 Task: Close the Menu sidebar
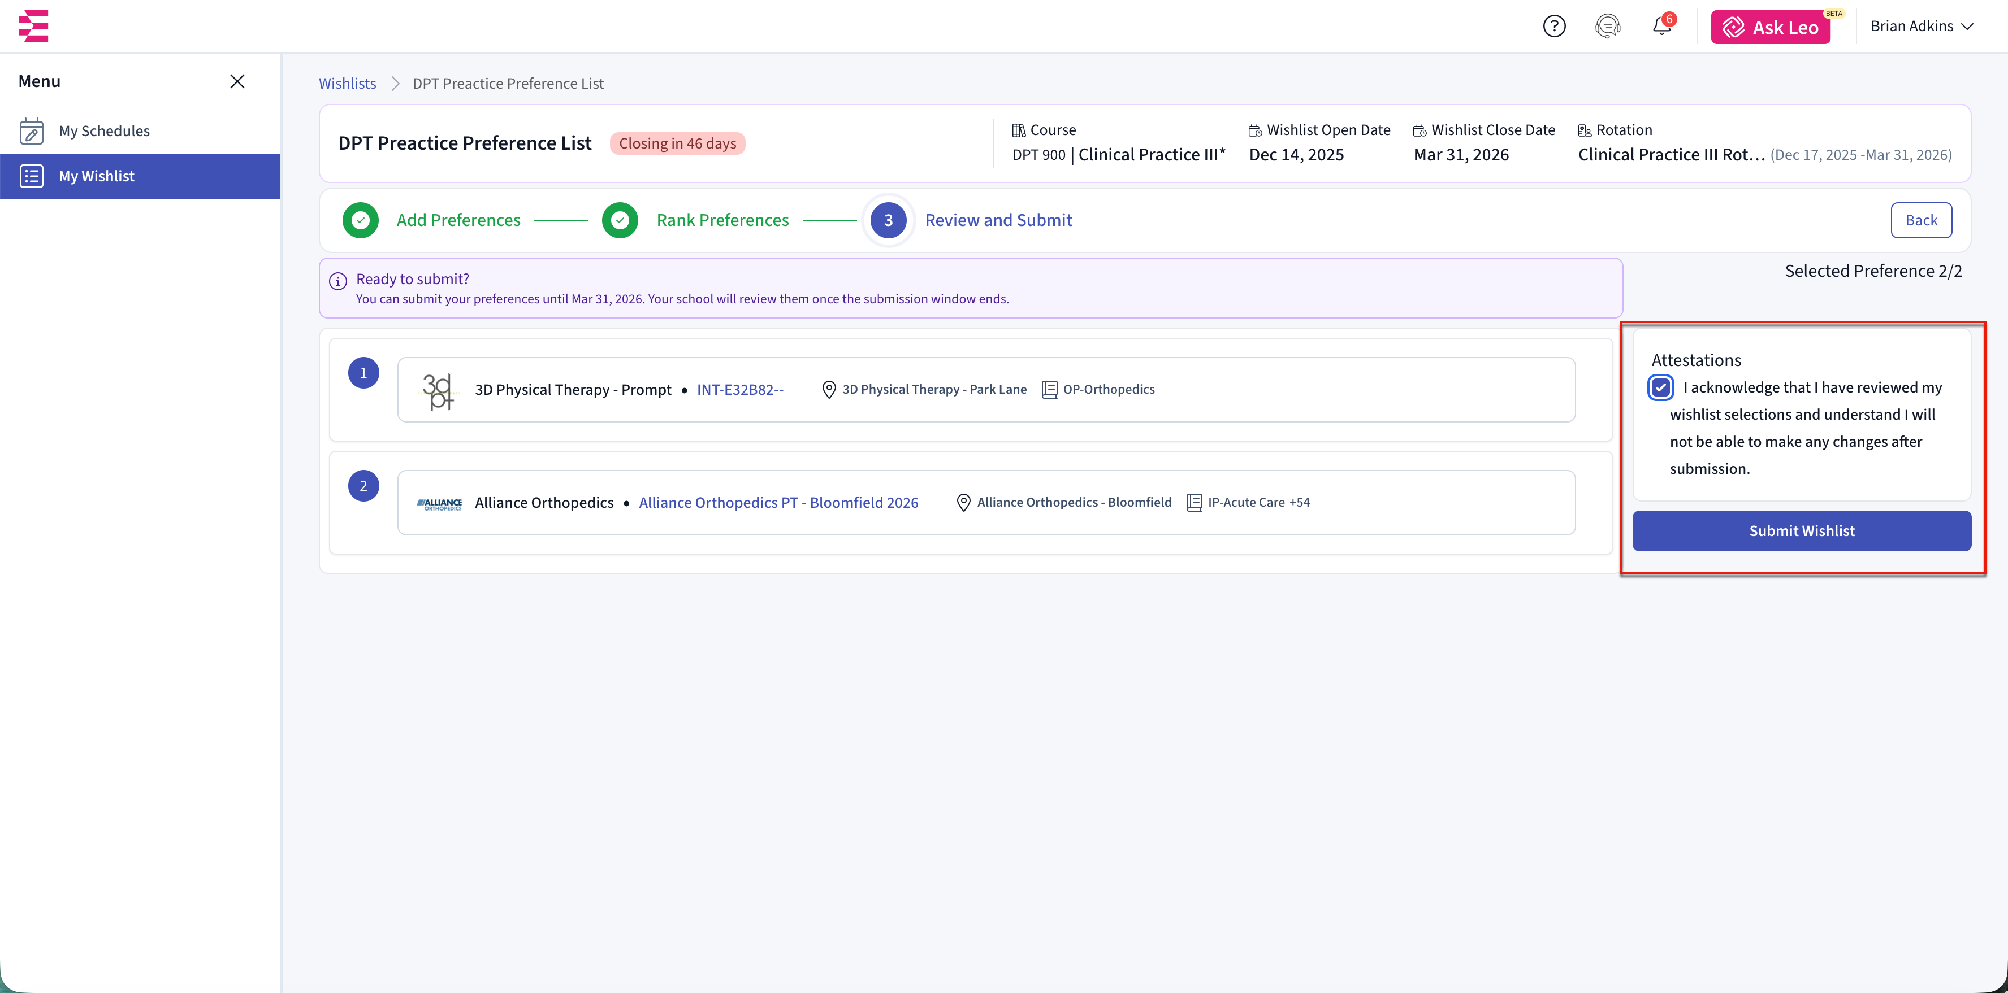tap(238, 82)
